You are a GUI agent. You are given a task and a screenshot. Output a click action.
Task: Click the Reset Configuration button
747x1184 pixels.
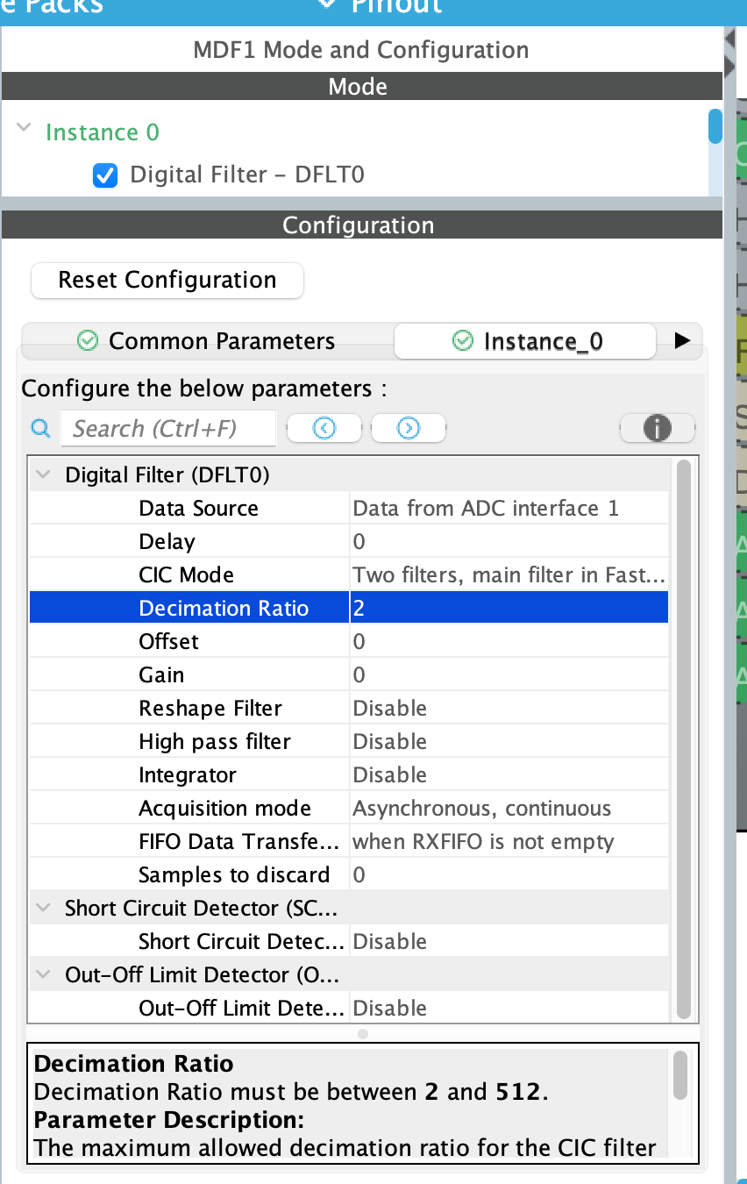[x=167, y=280]
